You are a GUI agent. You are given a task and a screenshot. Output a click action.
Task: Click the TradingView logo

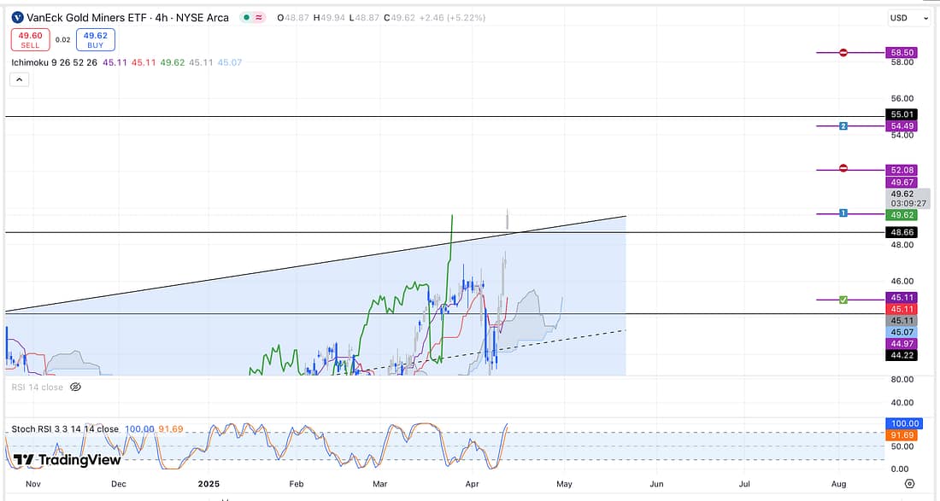click(67, 460)
